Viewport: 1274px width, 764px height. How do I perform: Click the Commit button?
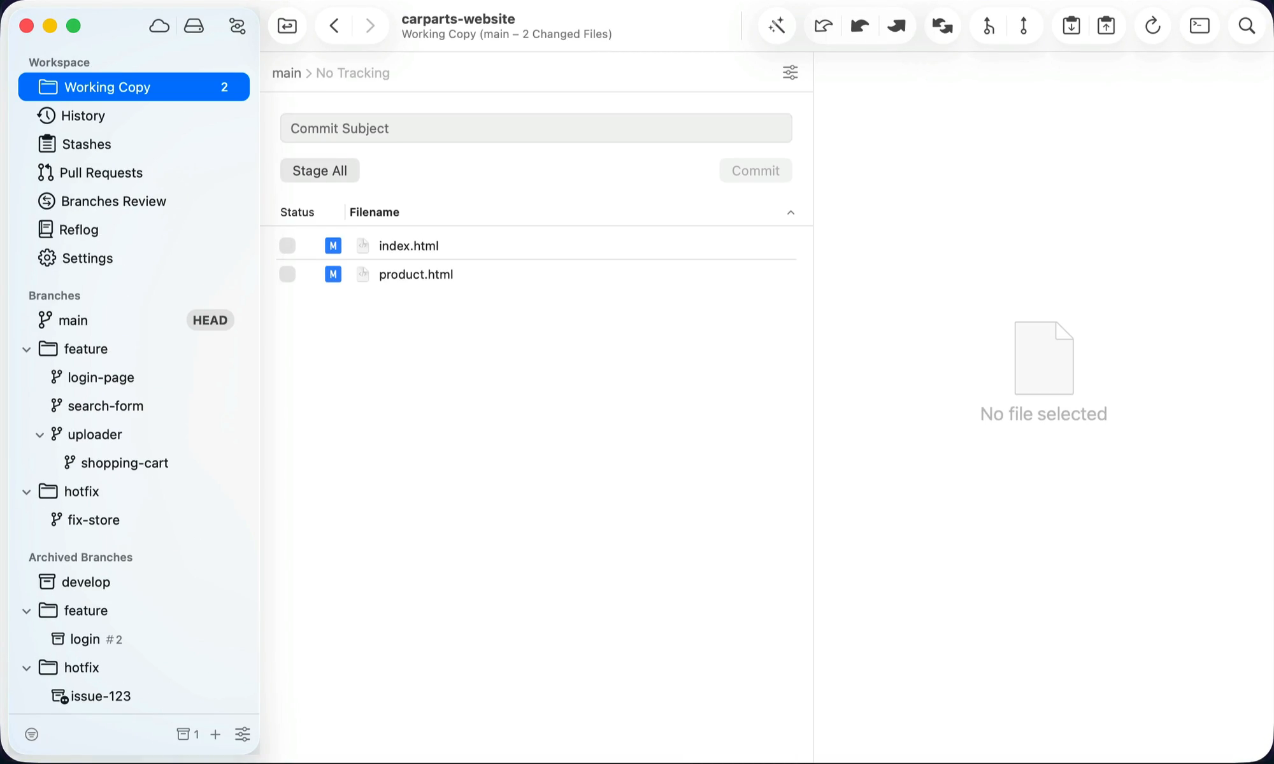tap(755, 171)
